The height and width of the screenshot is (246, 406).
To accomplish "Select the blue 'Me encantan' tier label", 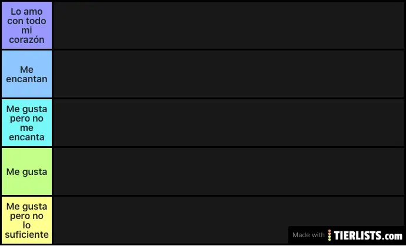I will [26, 74].
